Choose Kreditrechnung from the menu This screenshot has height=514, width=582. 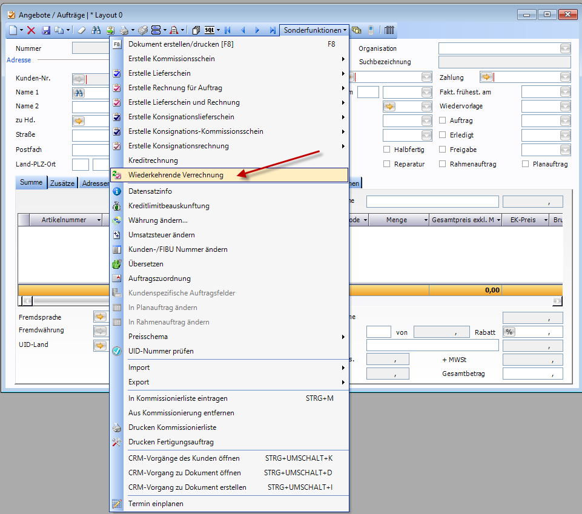(x=153, y=160)
